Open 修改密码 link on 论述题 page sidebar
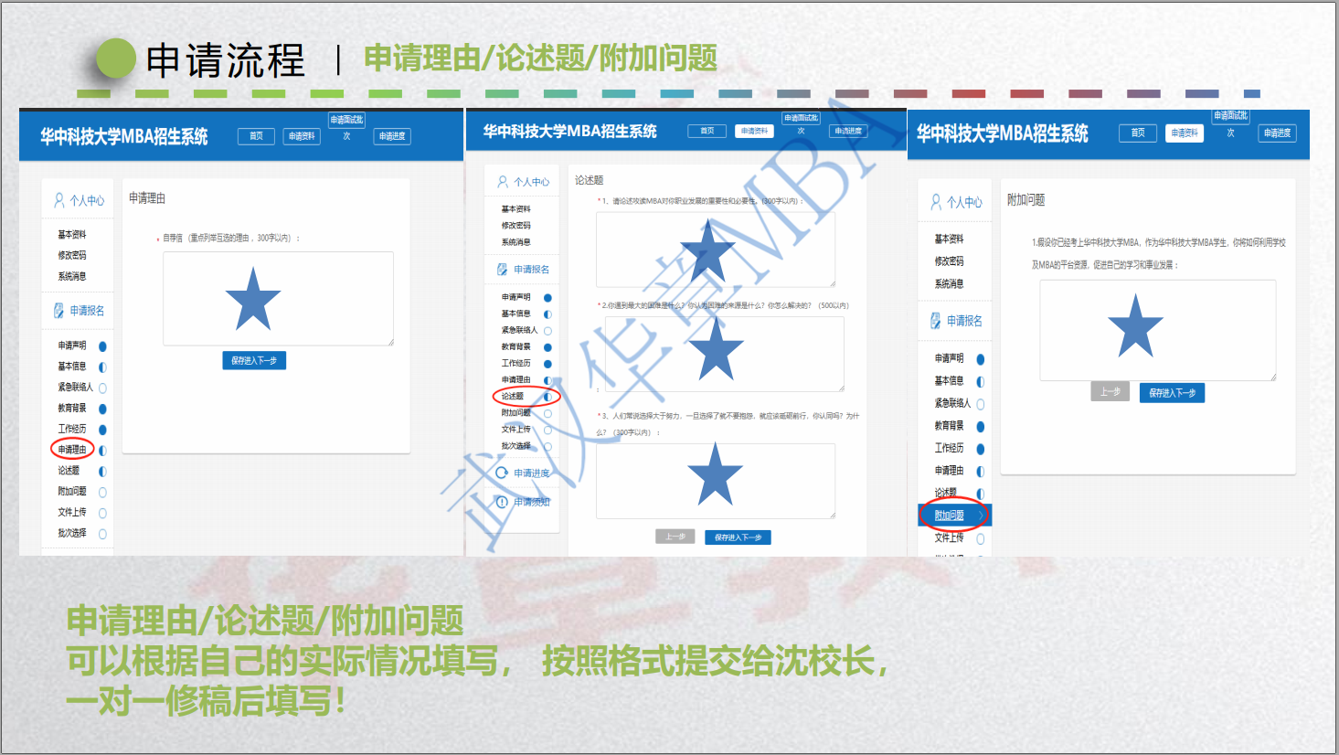 pos(515,226)
